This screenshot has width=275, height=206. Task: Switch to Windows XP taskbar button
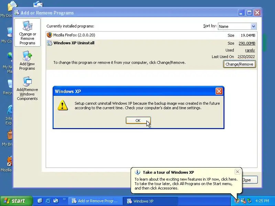pos(150,201)
